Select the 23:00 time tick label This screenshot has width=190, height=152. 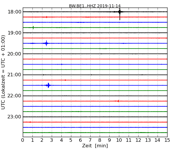click(14, 117)
